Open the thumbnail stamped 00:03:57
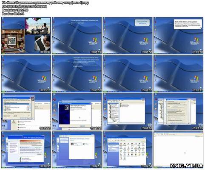The height and width of the screenshot is (170, 205). (77, 74)
